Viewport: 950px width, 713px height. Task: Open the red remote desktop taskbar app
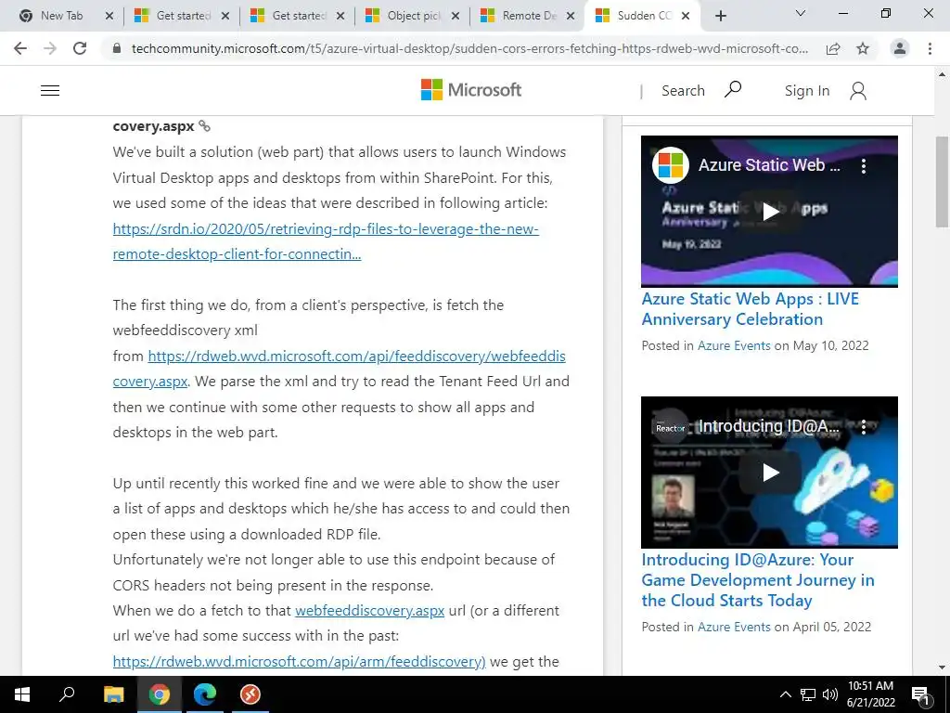point(250,694)
